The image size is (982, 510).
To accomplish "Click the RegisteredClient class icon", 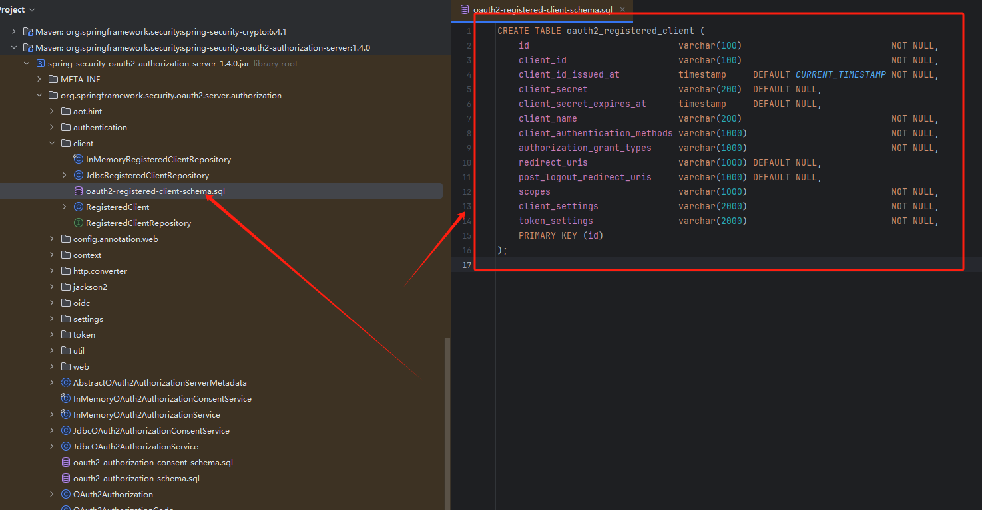I will click(79, 207).
